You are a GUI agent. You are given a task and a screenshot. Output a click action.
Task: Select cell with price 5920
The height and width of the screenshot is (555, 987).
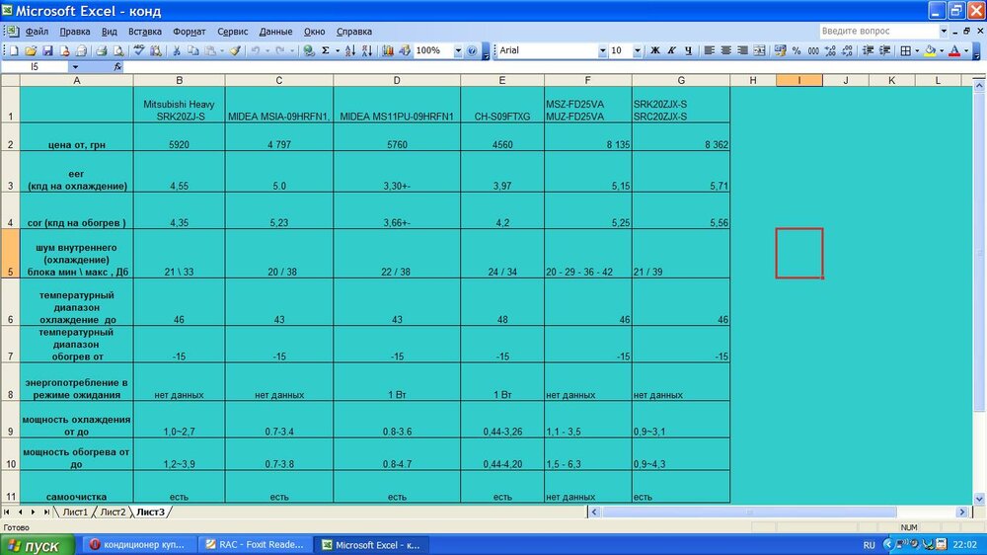[179, 137]
